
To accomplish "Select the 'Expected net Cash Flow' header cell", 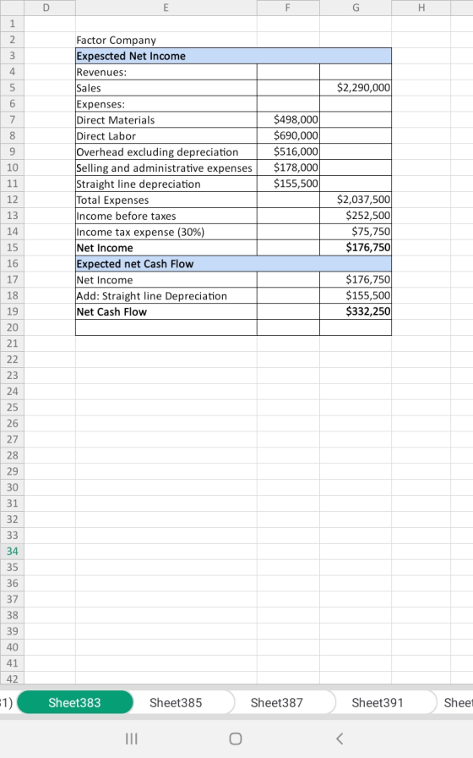I will point(234,263).
